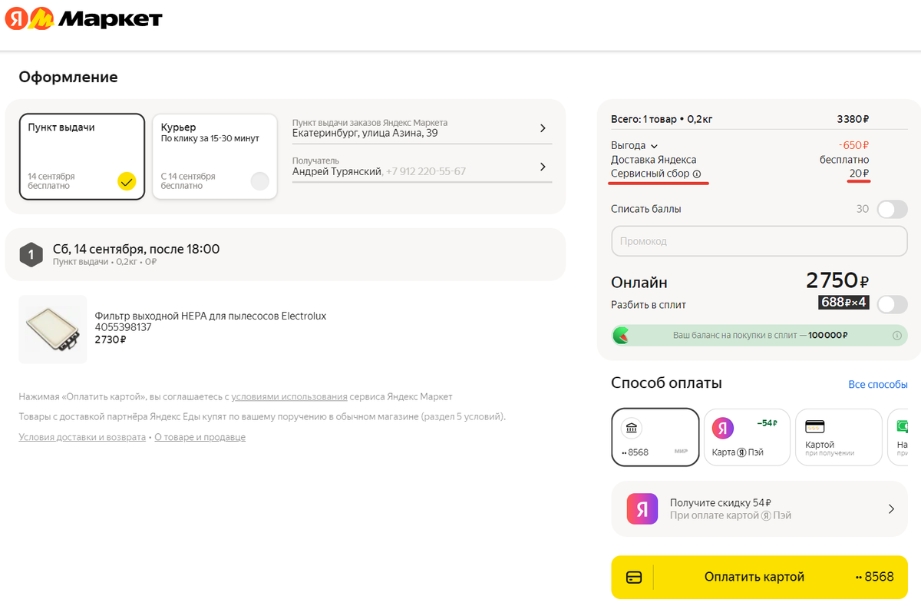Screen dimensions: 921x606
Task: Click the card icon on the yellow pay button
Action: pyautogui.click(x=634, y=577)
